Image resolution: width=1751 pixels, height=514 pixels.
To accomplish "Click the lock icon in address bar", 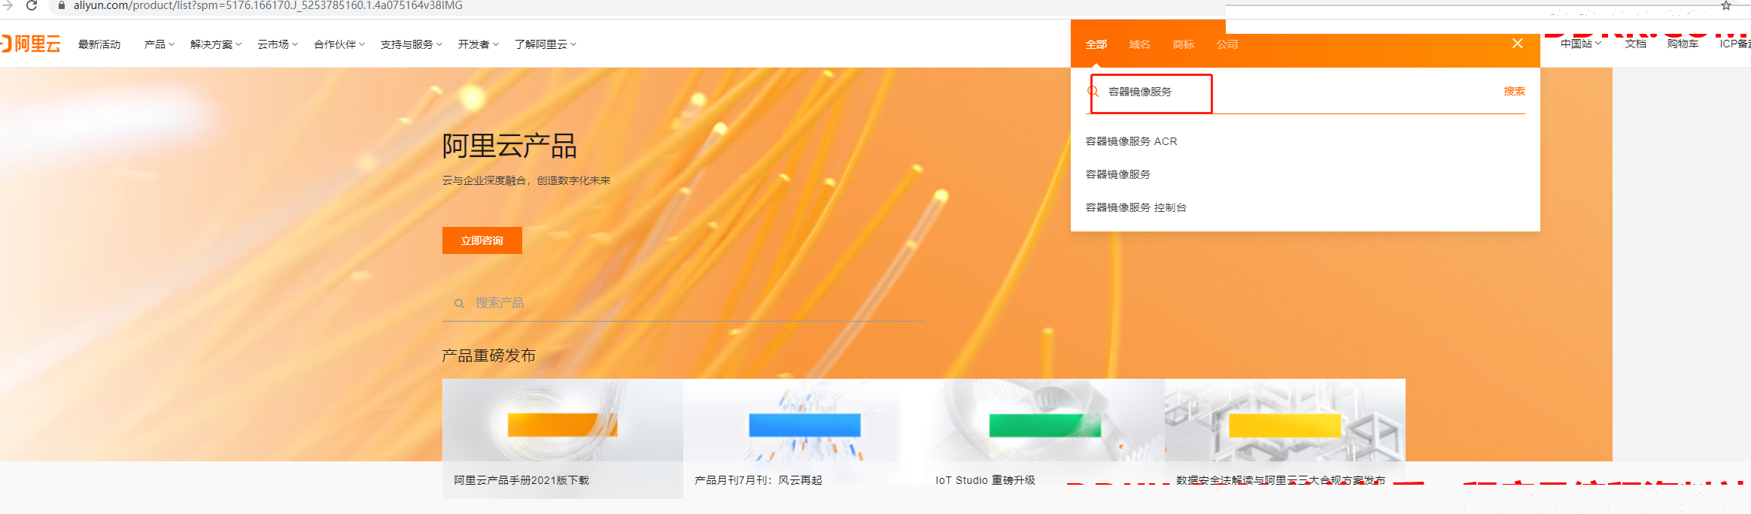I will pyautogui.click(x=62, y=5).
